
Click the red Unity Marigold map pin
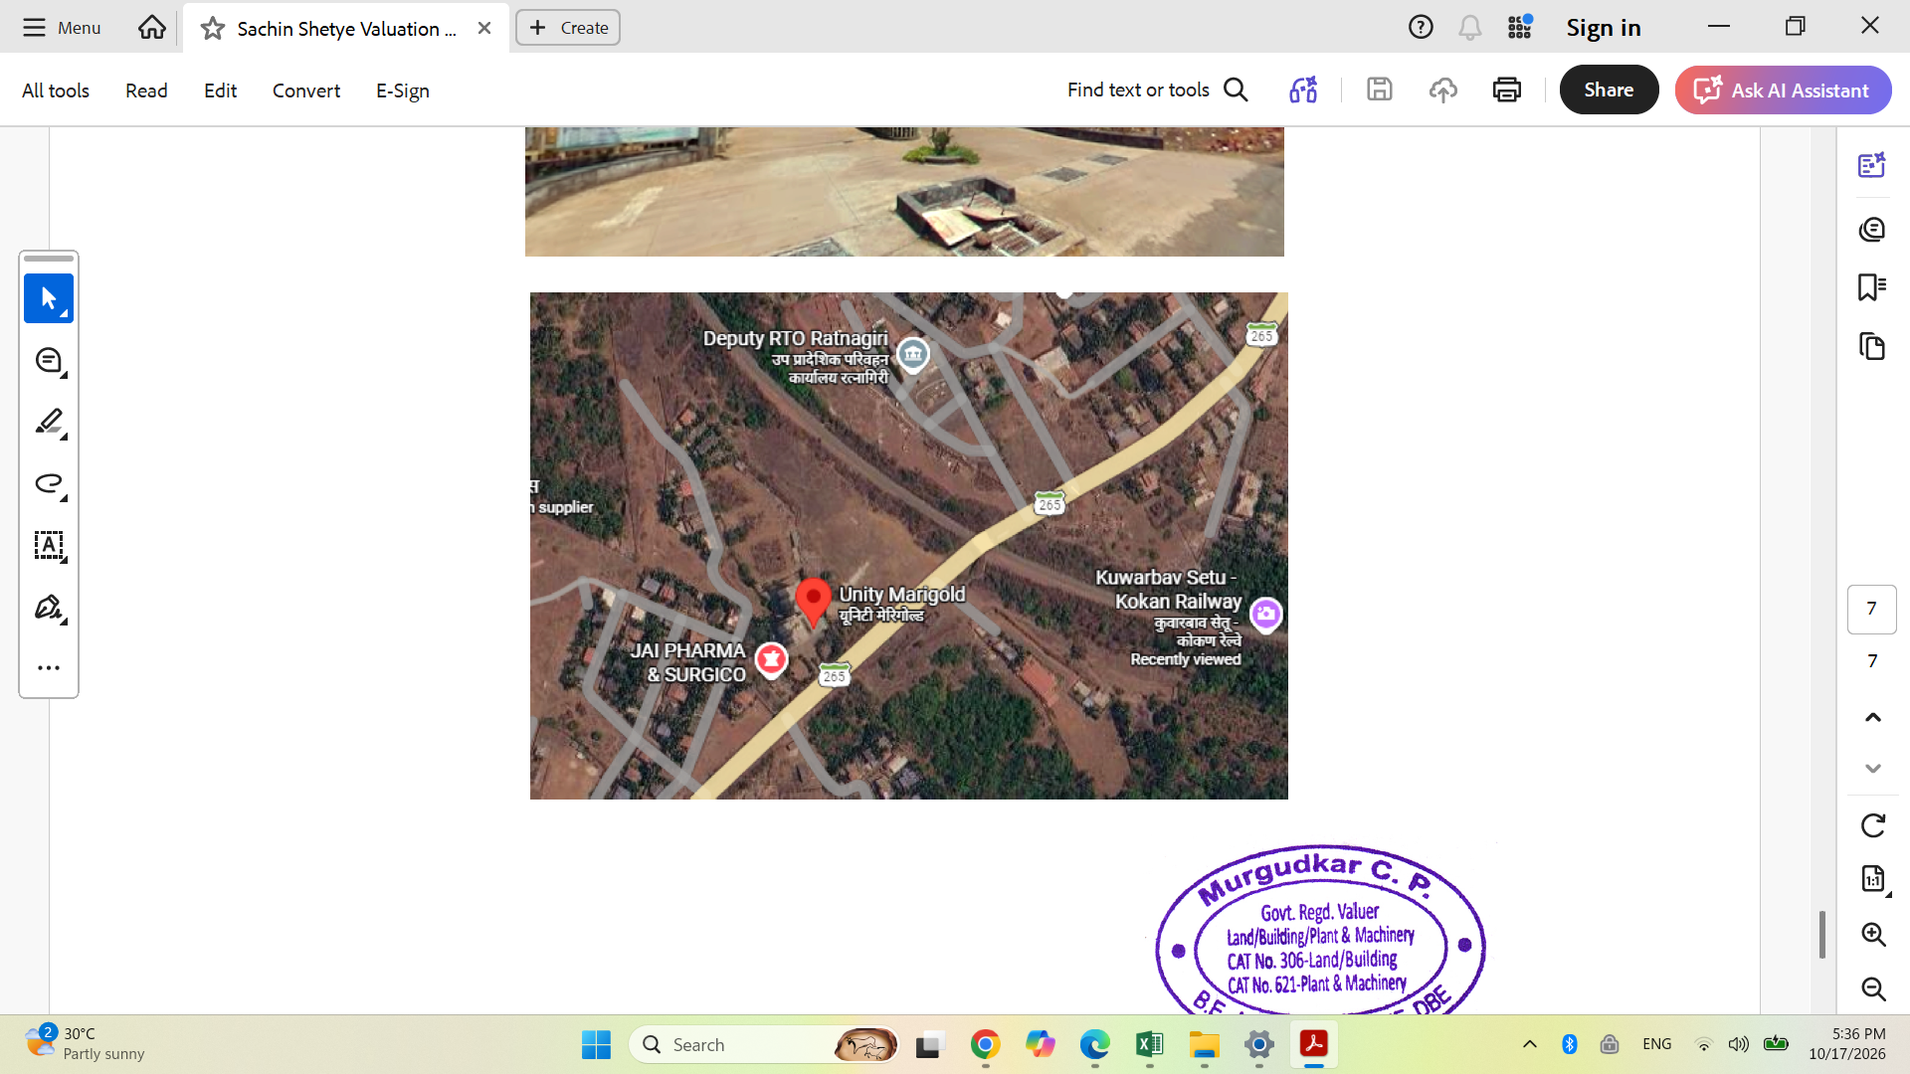813,603
